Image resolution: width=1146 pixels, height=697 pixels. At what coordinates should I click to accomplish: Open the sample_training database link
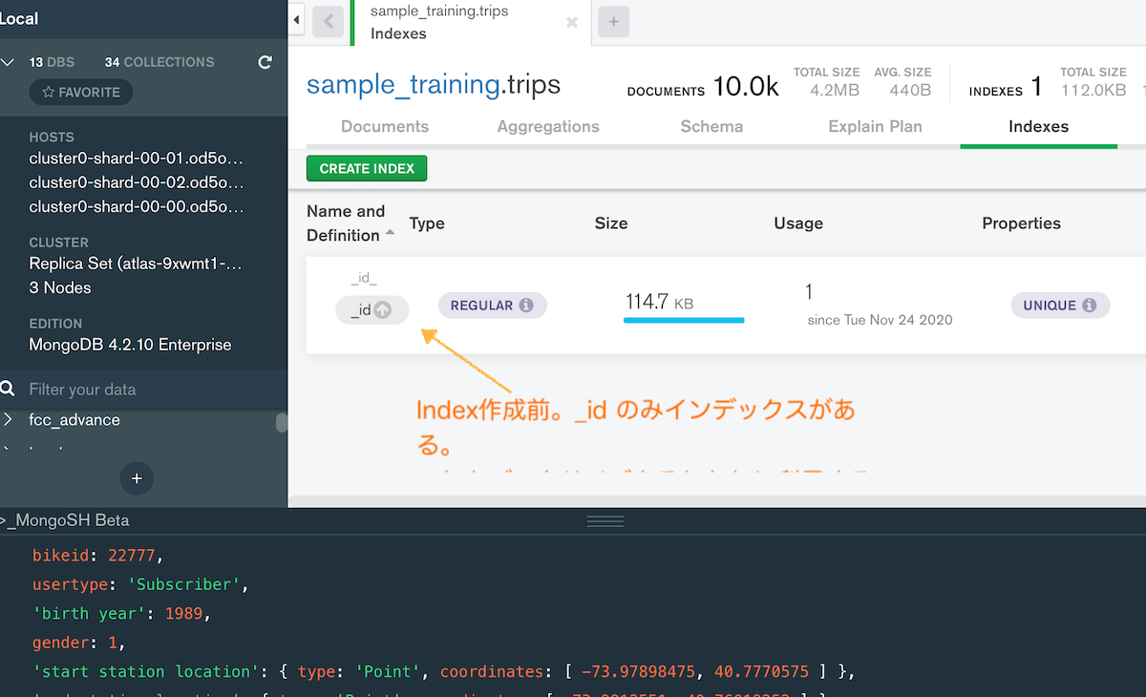[403, 85]
